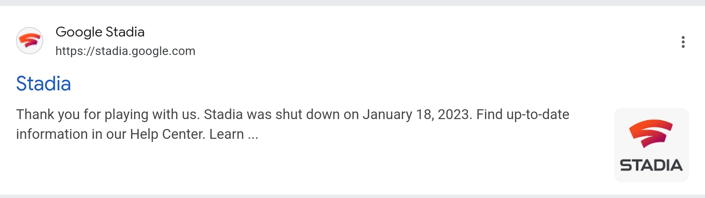Open the blue Stadia result title
Image resolution: width=705 pixels, height=198 pixels.
point(43,83)
